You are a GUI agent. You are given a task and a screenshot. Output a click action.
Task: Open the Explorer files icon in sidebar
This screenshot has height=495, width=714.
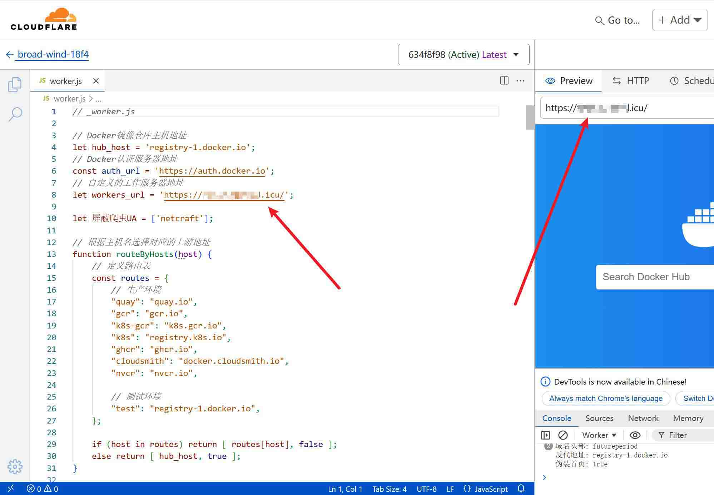[15, 85]
